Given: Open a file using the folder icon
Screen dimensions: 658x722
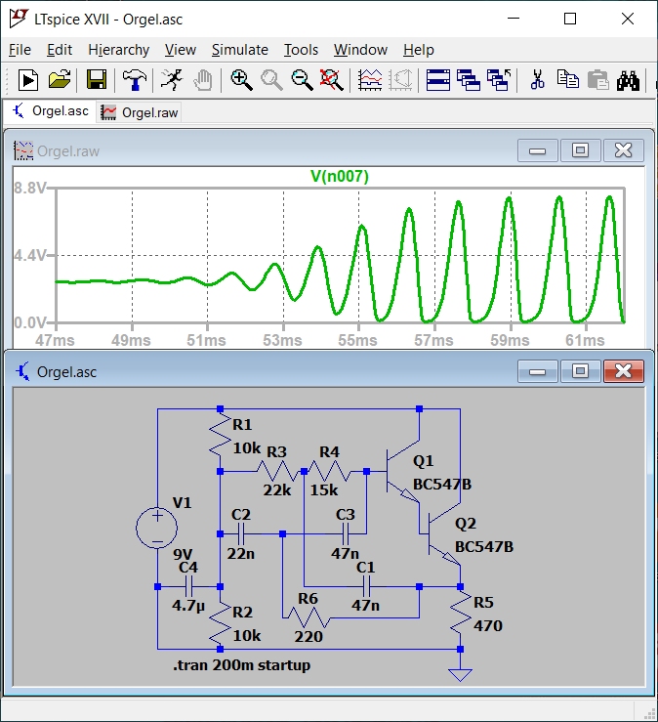Looking at the screenshot, I should (60, 80).
